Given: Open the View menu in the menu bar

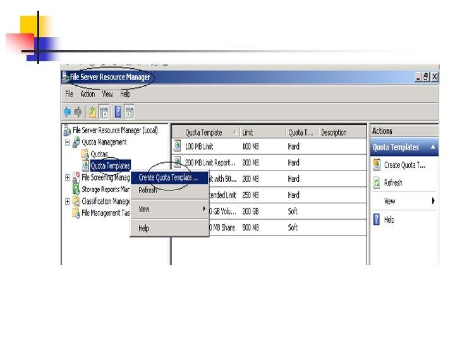Looking at the screenshot, I should [x=107, y=94].
